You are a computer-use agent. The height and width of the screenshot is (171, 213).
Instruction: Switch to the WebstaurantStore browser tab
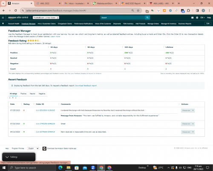pyautogui.click(x=105, y=3)
